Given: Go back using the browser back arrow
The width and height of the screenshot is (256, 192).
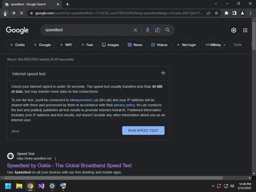Looking at the screenshot, I should click(5, 13).
